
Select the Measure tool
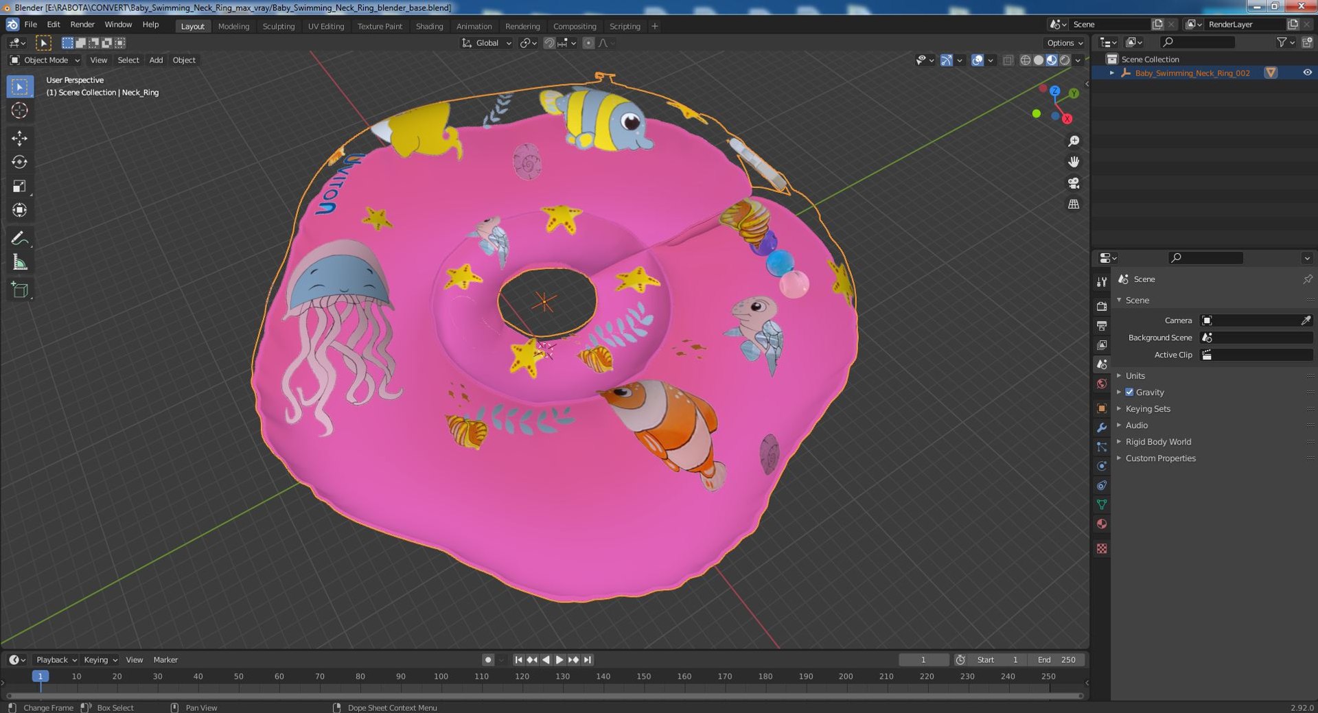click(20, 262)
